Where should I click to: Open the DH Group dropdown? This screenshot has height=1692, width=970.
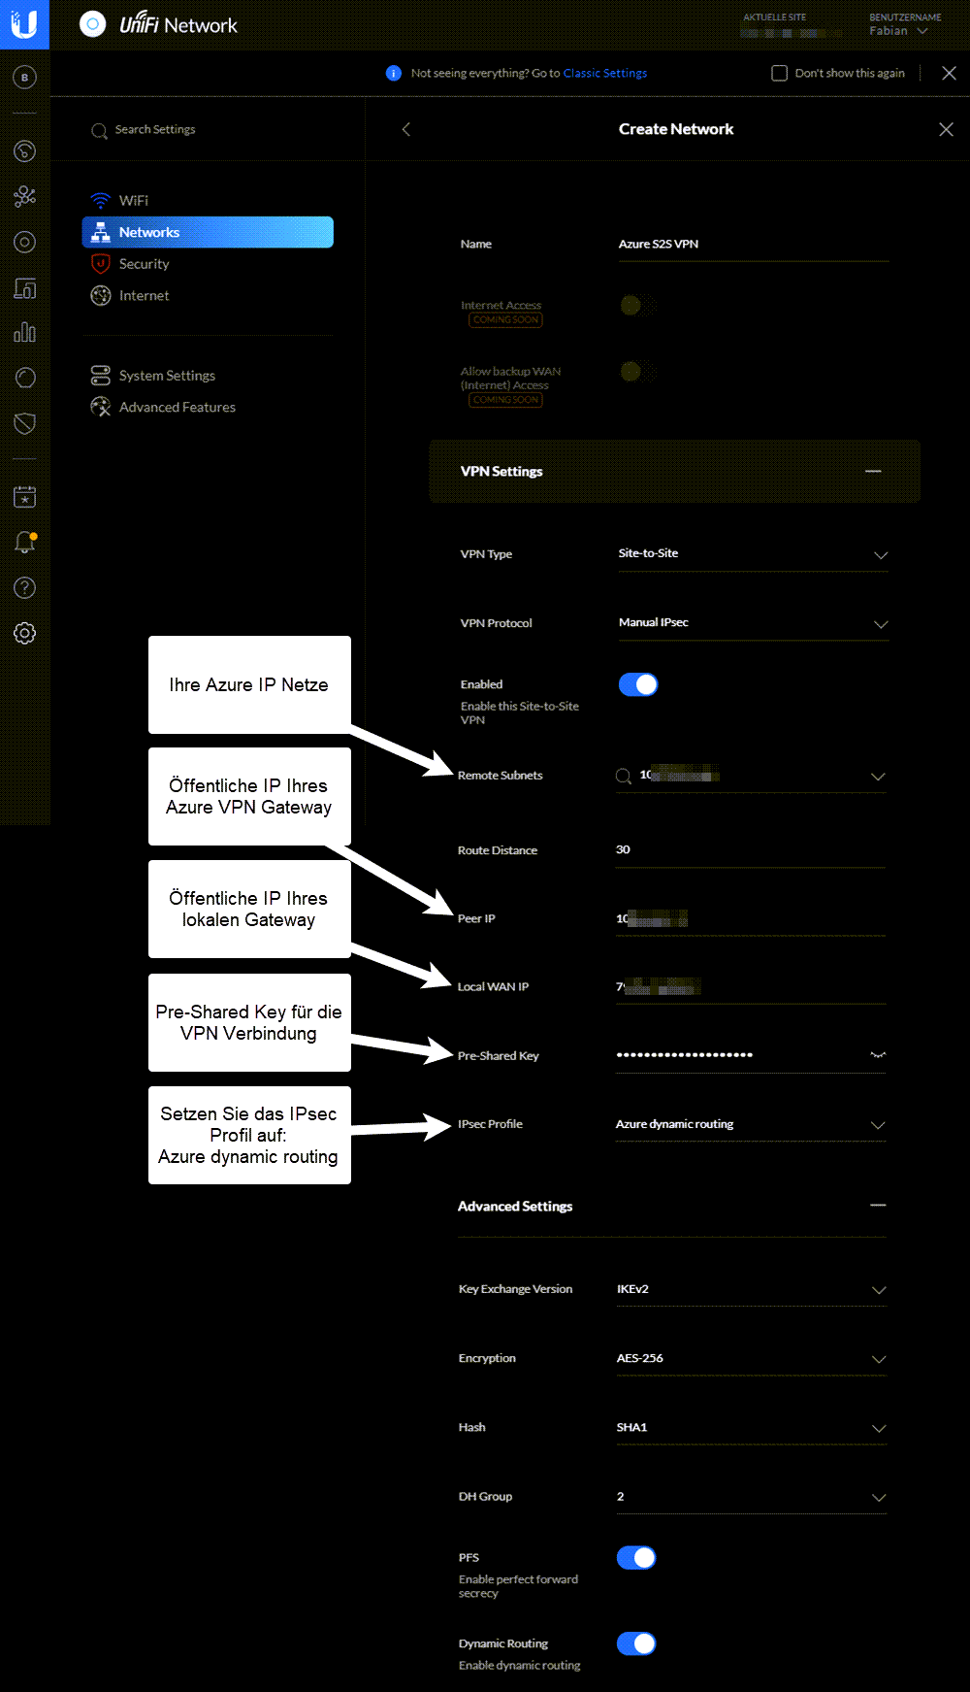(752, 1497)
